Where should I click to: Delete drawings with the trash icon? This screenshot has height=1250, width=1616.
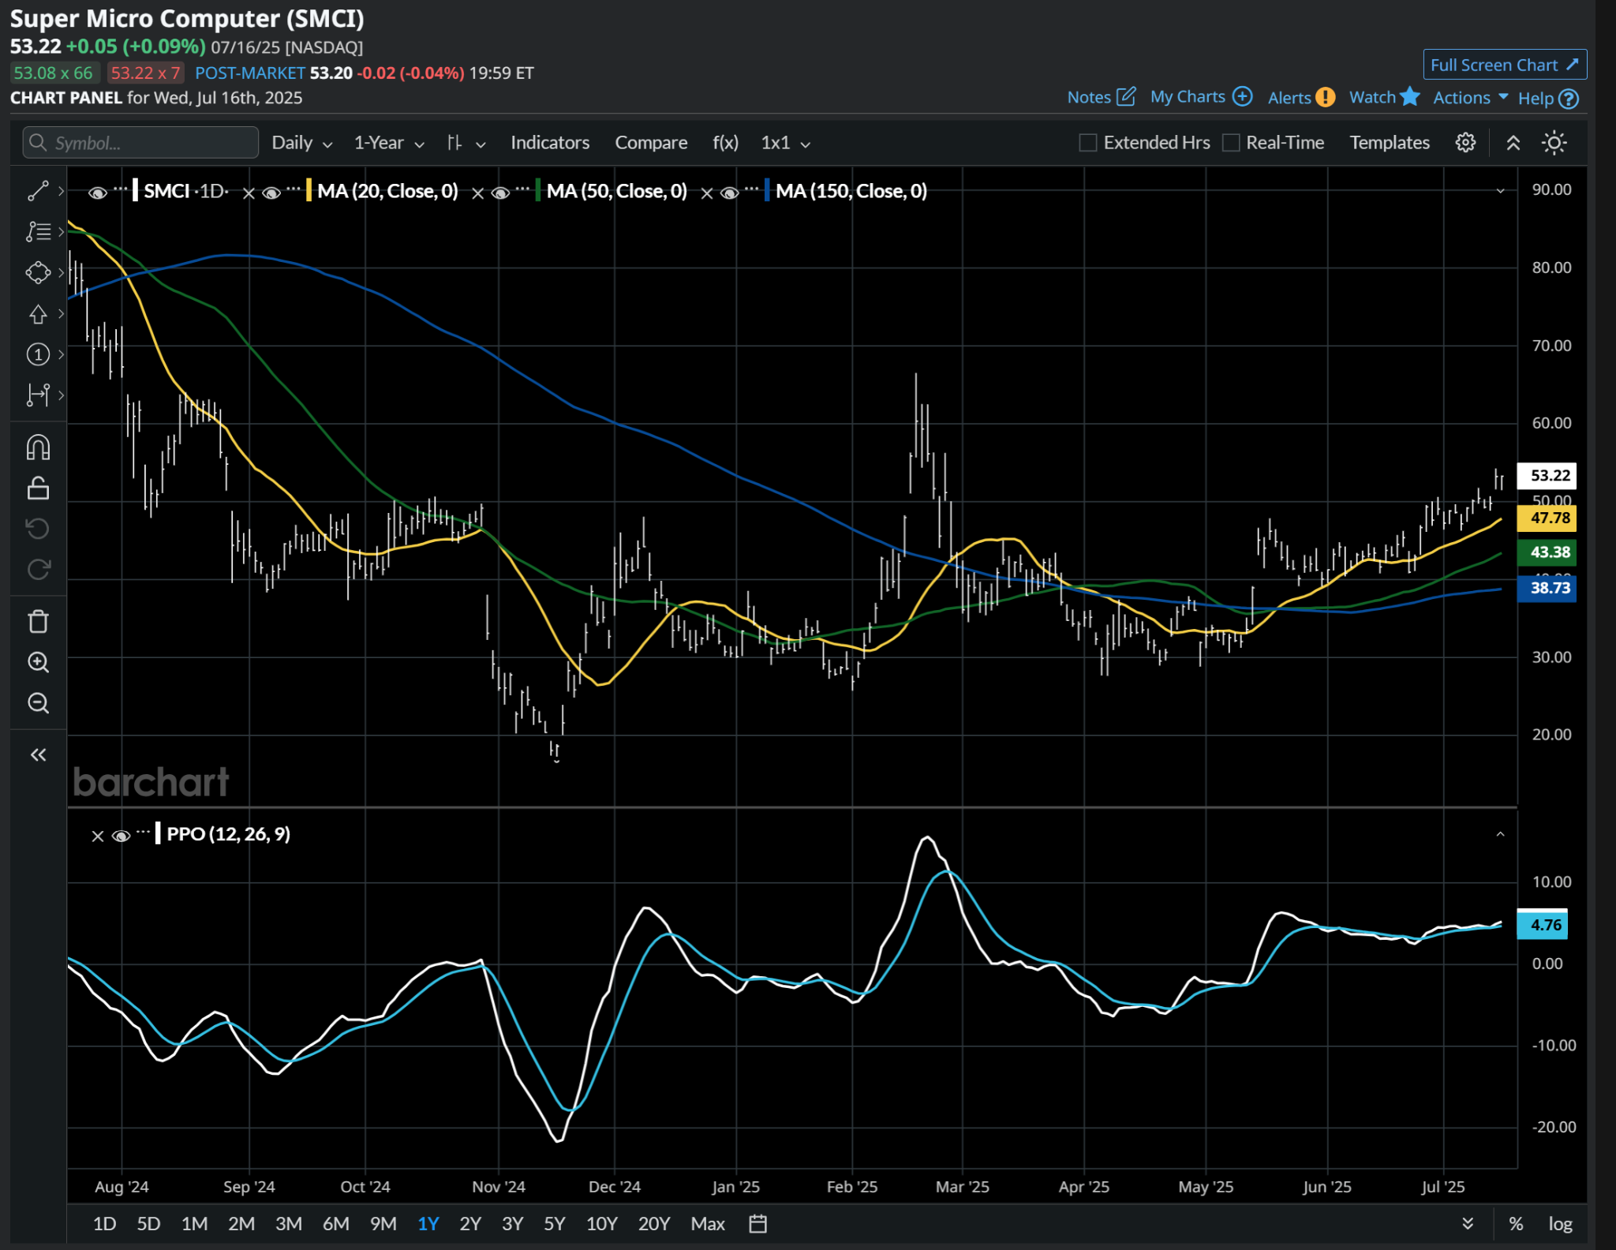[x=38, y=622]
